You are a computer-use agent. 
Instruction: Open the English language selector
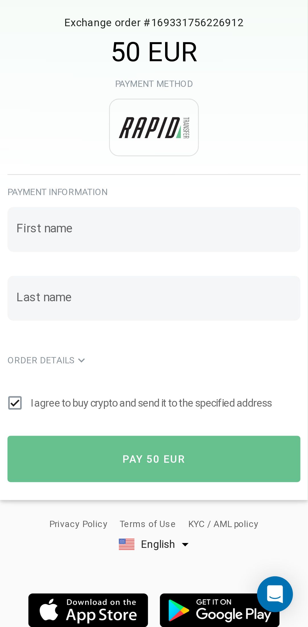158,544
